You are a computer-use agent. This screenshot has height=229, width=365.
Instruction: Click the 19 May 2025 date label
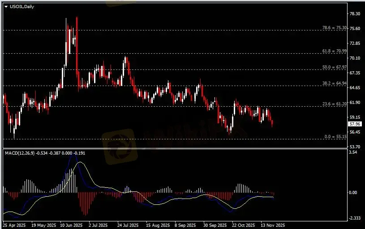tap(44, 225)
